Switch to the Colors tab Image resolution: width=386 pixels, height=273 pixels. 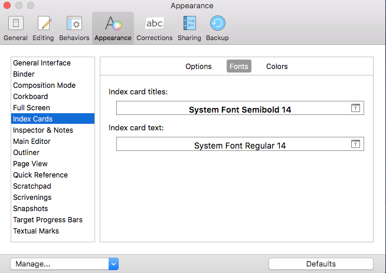click(x=277, y=67)
